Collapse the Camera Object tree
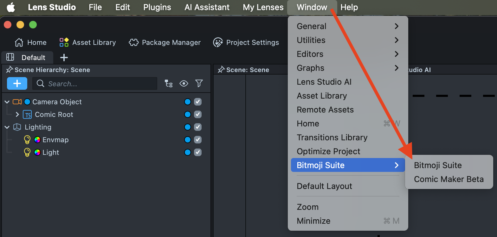 (x=7, y=102)
